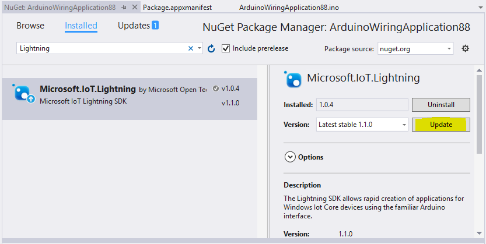Open NuGet settings gear icon
This screenshot has width=486, height=244.
[x=465, y=48]
